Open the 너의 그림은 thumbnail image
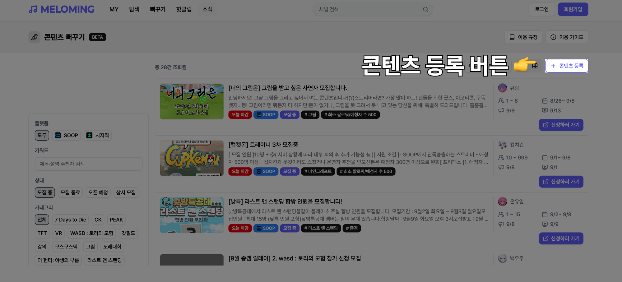 tap(192, 101)
